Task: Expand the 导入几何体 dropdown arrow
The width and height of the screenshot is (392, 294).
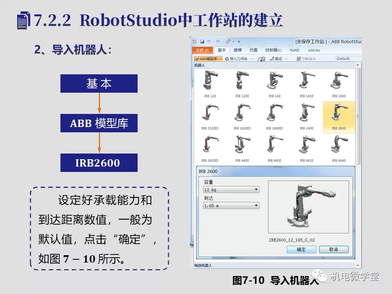Action: coord(252,59)
